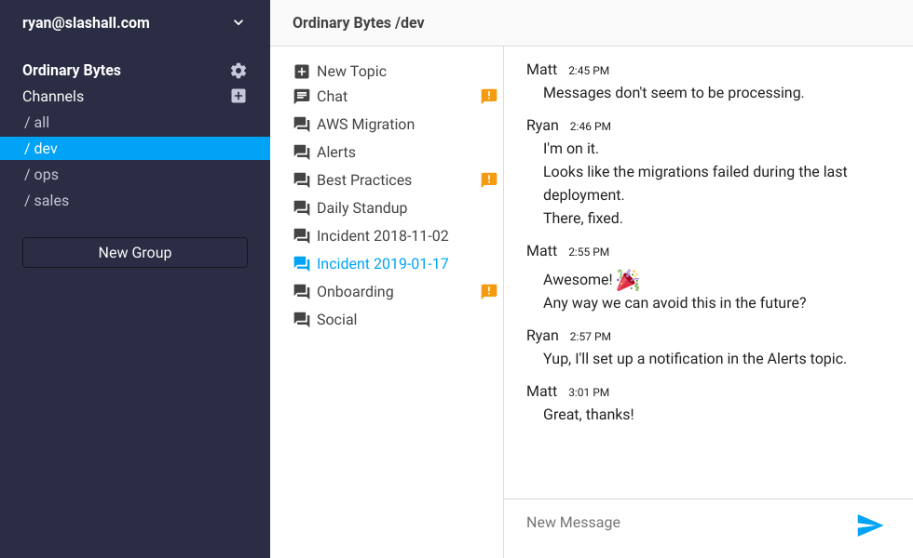
Task: Click the 2:46 PM timestamp
Action: click(x=590, y=126)
